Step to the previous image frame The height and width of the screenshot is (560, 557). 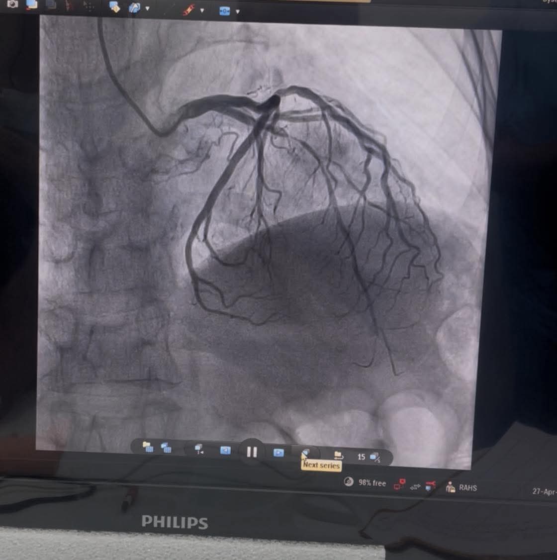[x=225, y=451]
